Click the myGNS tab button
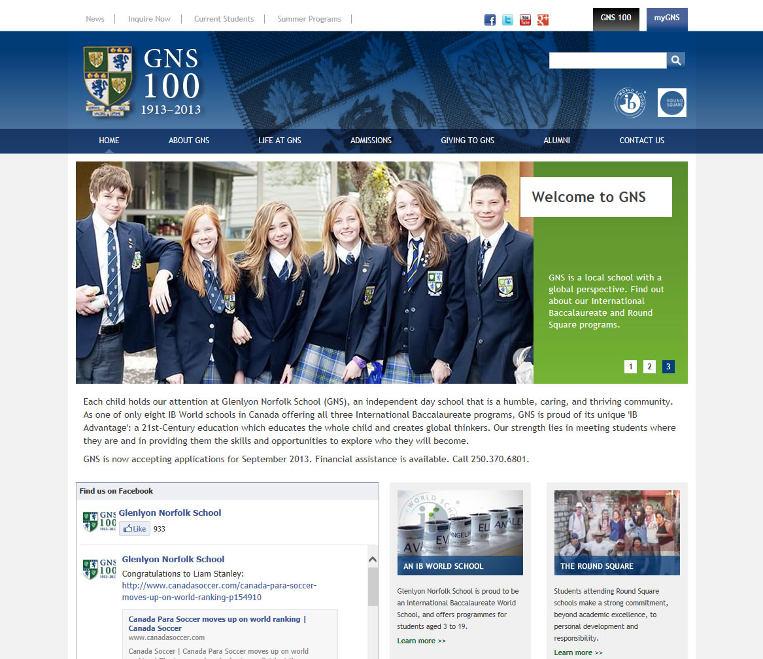 pyautogui.click(x=667, y=20)
